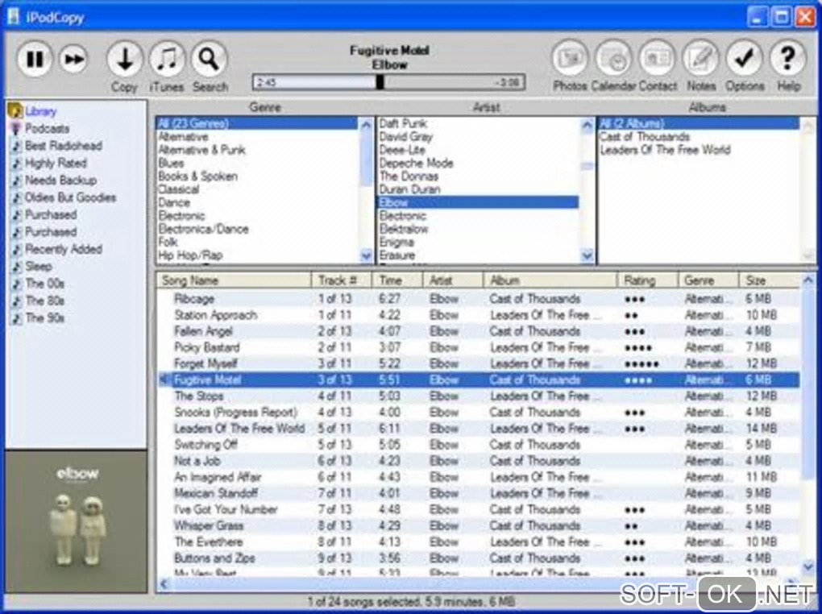The width and height of the screenshot is (822, 614).
Task: Open Options checkmark icon
Action: click(x=744, y=58)
